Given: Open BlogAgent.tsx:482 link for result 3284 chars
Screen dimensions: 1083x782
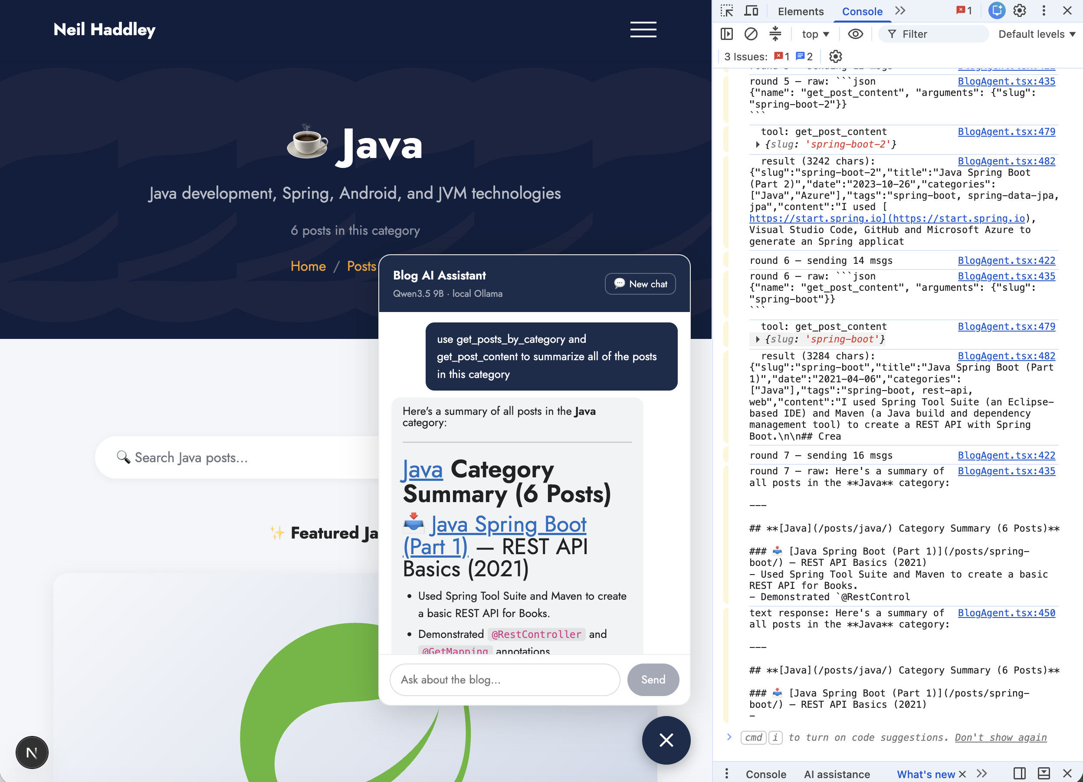Looking at the screenshot, I should [1006, 356].
